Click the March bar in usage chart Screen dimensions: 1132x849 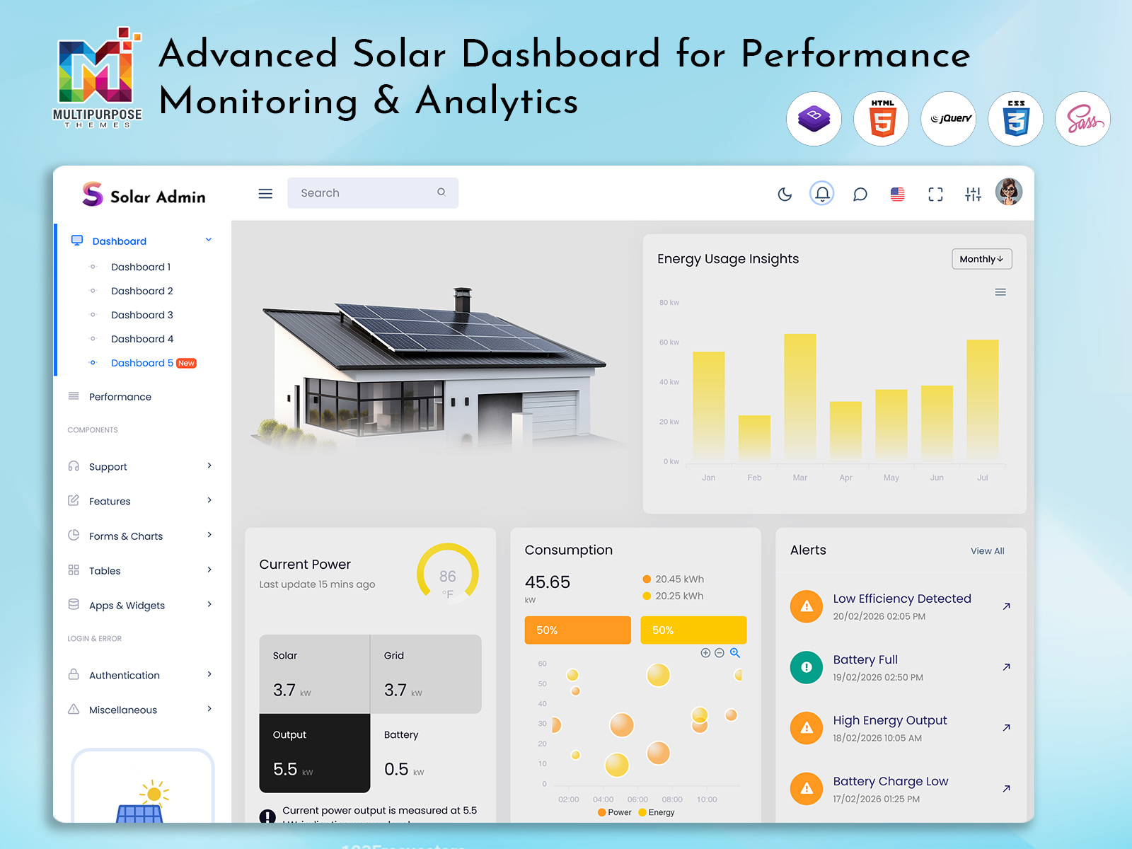(800, 398)
